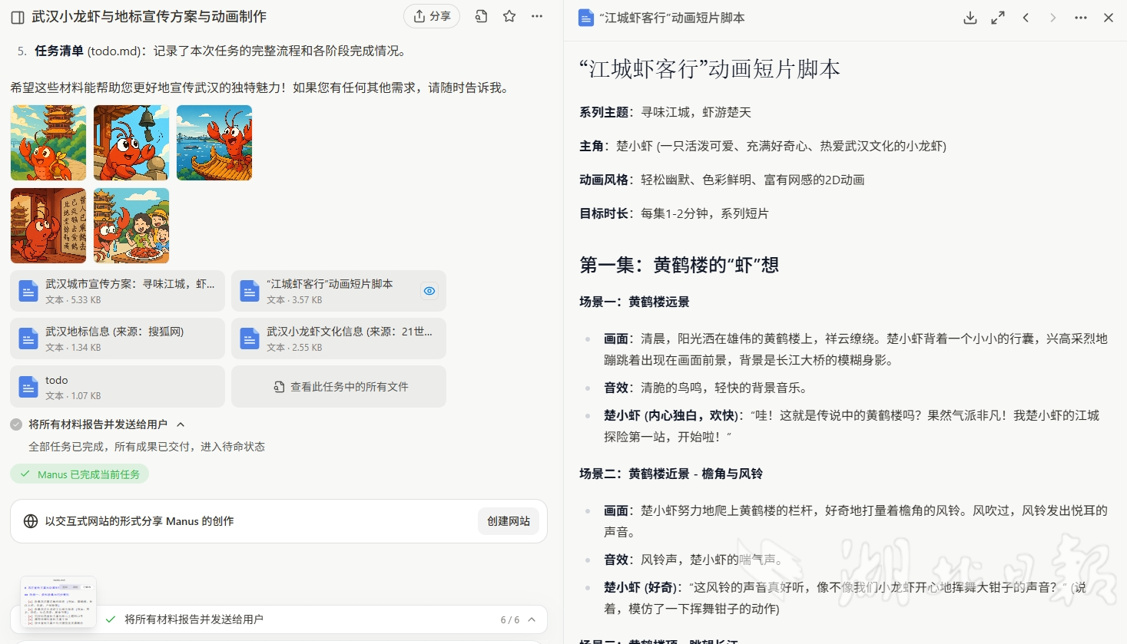This screenshot has height=644, width=1127.
Task: Click the globe icon in the share website bar
Action: click(31, 521)
